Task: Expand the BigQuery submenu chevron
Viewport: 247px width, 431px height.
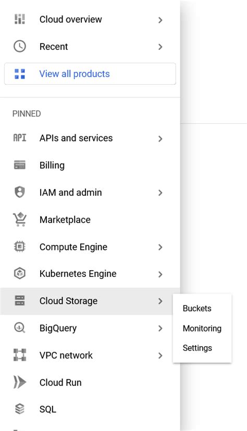Action: click(160, 328)
